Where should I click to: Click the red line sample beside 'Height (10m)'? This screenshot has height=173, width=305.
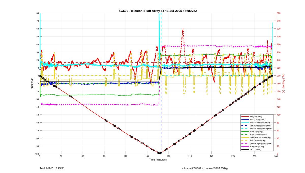point(245,116)
